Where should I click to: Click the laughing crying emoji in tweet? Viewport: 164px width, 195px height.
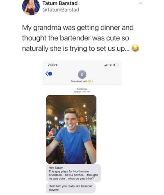click(135, 48)
